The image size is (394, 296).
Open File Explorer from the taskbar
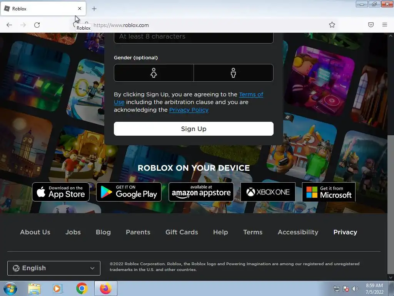click(34, 288)
